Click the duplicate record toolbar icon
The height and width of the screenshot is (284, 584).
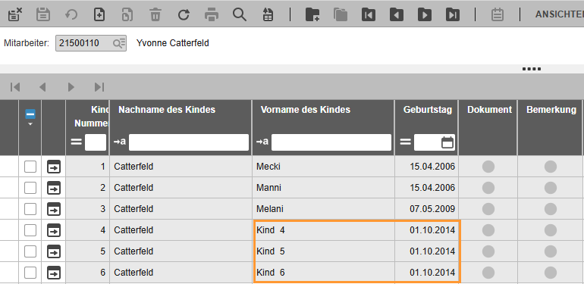[127, 14]
